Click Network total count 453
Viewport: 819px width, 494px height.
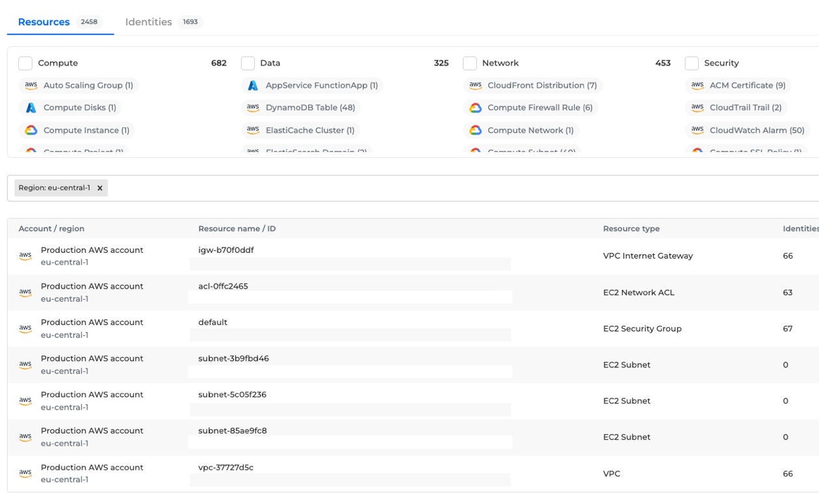click(663, 63)
